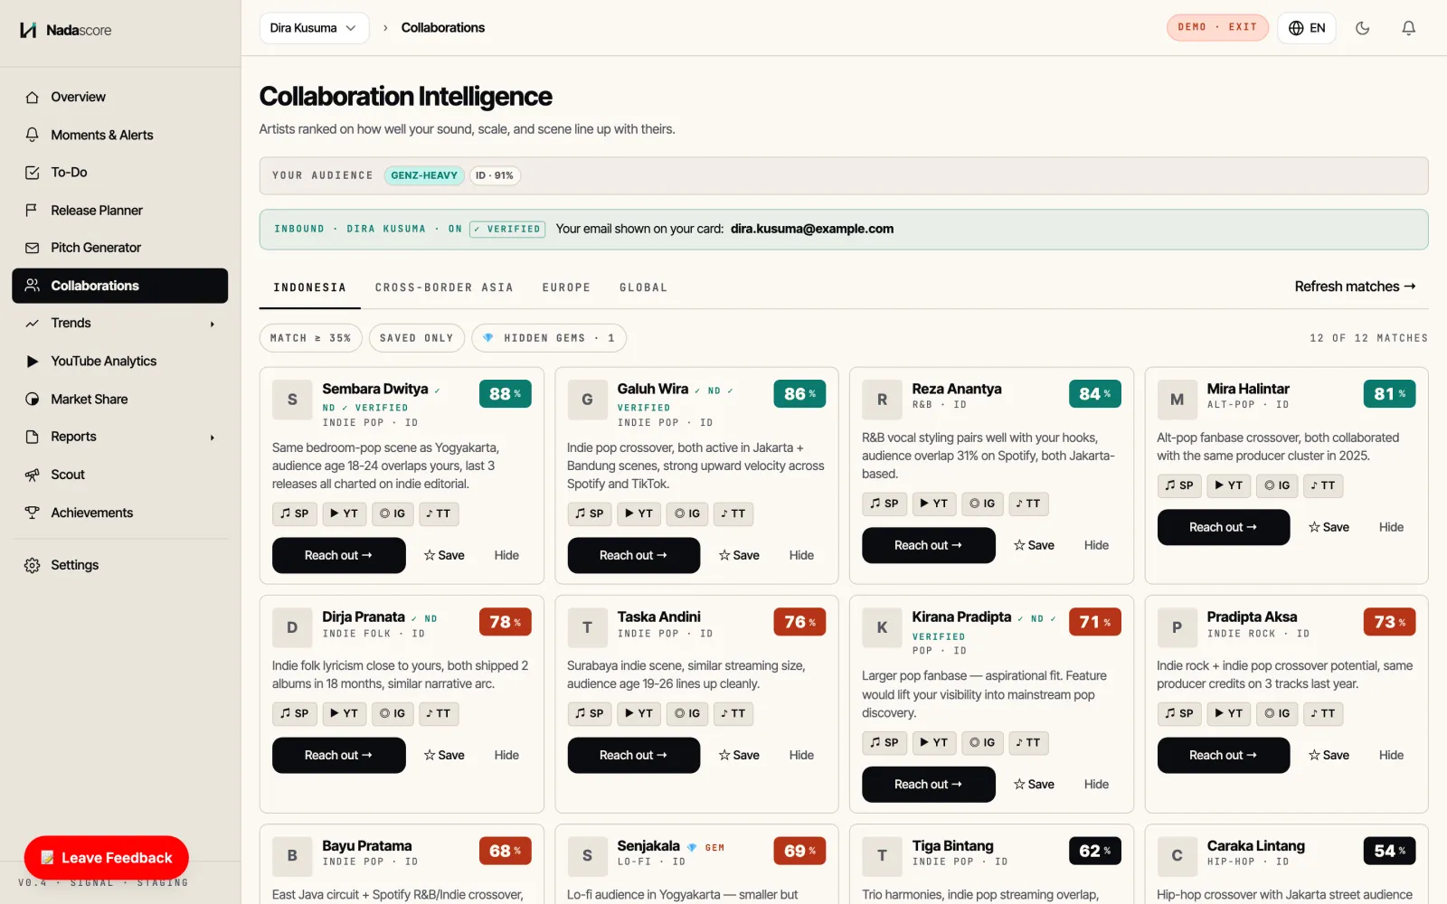Reach out to Sembara Dwitya
1447x904 pixels.
[338, 555]
